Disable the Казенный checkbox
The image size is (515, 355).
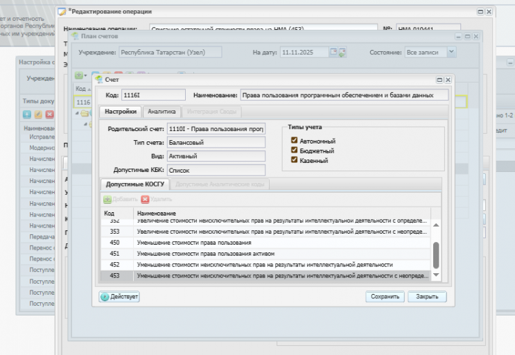pos(295,160)
